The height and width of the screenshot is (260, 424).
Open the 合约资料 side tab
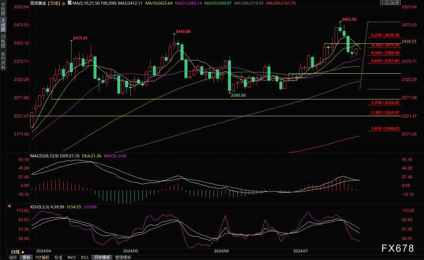3,61
